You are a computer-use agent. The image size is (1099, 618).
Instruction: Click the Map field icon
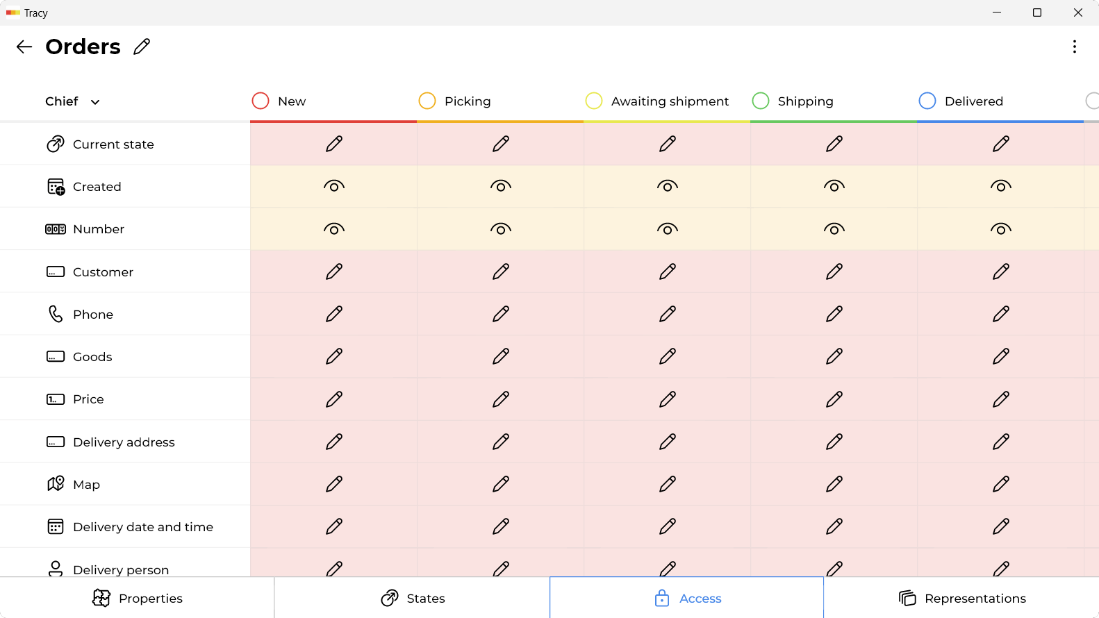click(56, 484)
